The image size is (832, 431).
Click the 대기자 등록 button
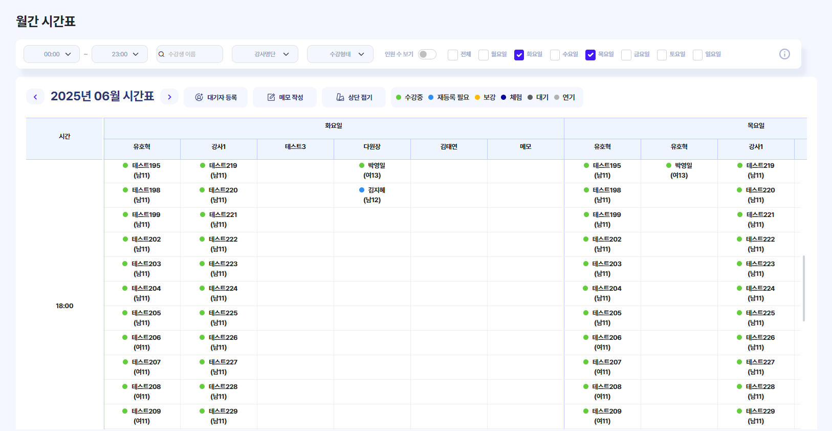[215, 97]
